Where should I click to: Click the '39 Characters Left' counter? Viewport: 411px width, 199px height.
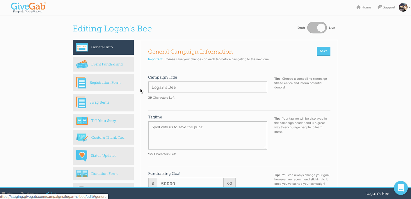[161, 98]
